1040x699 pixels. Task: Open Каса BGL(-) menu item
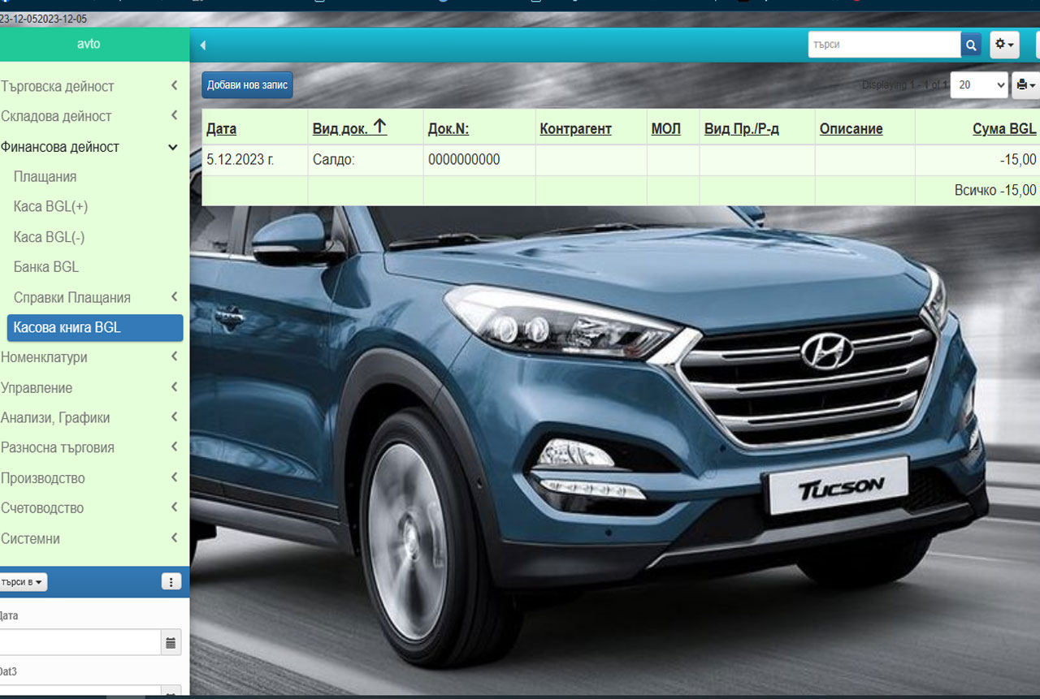49,237
